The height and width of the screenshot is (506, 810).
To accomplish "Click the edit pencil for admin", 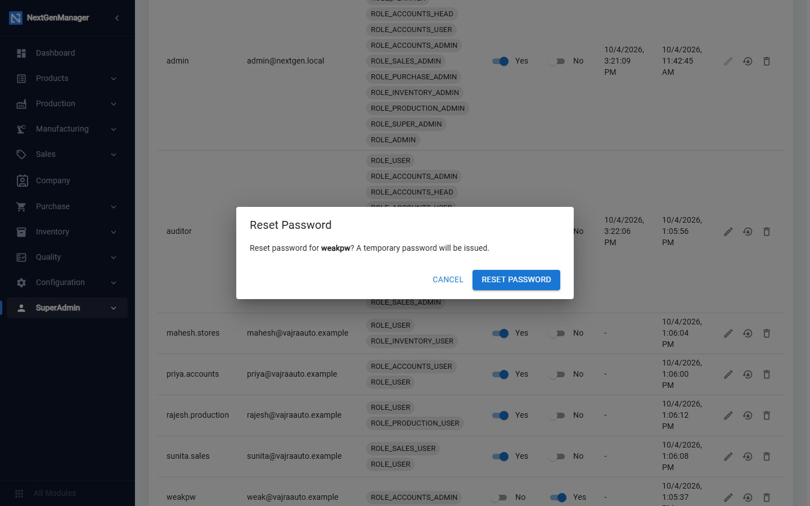I will point(728,61).
